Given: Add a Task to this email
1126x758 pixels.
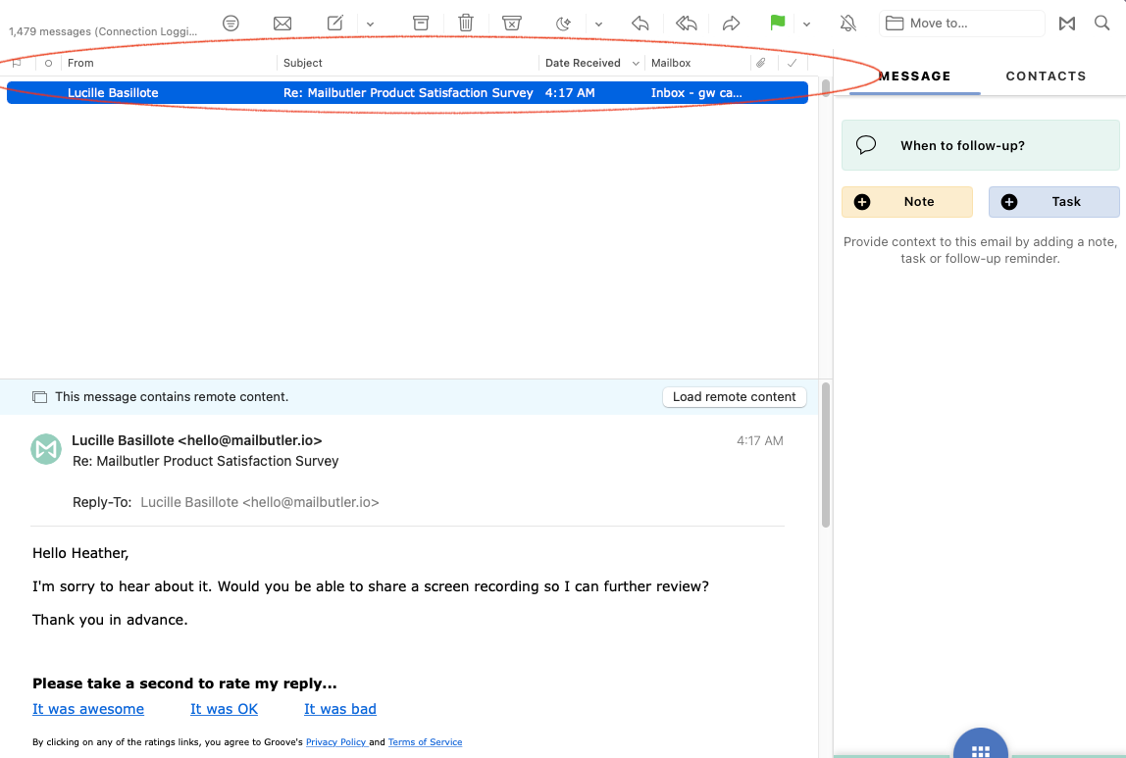Looking at the screenshot, I should click(x=1053, y=202).
